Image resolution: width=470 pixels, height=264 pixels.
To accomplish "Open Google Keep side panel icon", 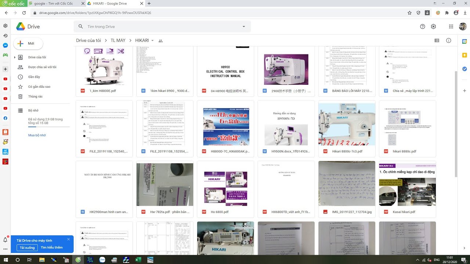I will click(x=464, y=55).
